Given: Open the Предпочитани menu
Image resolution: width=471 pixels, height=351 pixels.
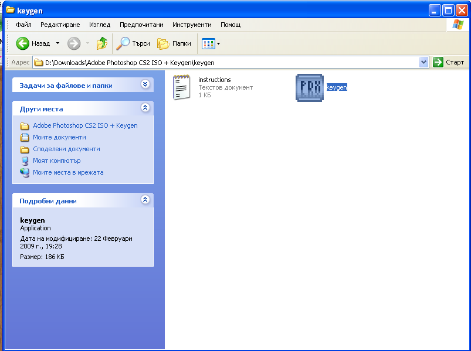Looking at the screenshot, I should [x=141, y=25].
